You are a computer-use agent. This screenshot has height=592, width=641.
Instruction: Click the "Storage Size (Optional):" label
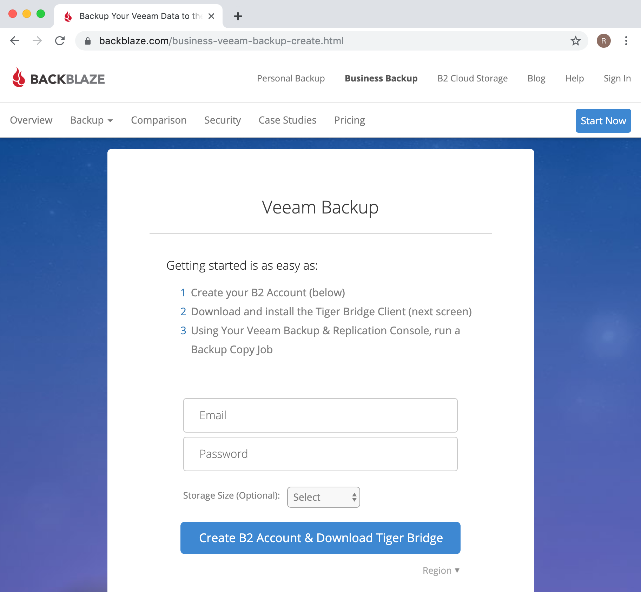coord(231,495)
